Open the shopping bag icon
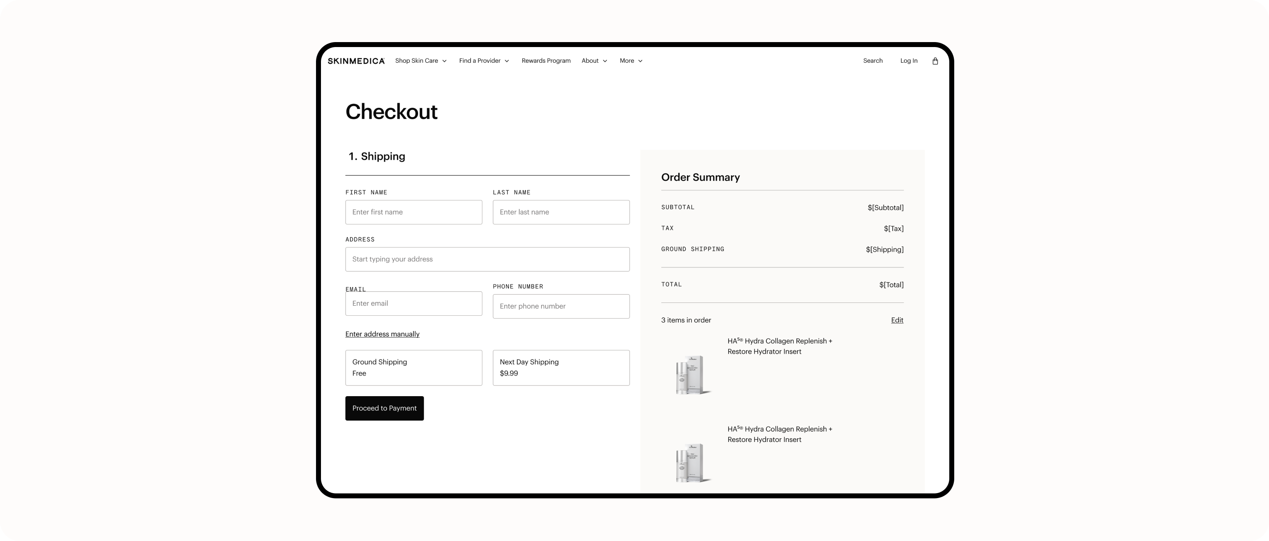 [x=935, y=61]
